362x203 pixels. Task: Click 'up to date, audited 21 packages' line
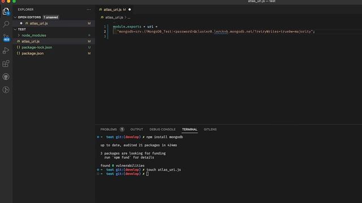pos(139,145)
